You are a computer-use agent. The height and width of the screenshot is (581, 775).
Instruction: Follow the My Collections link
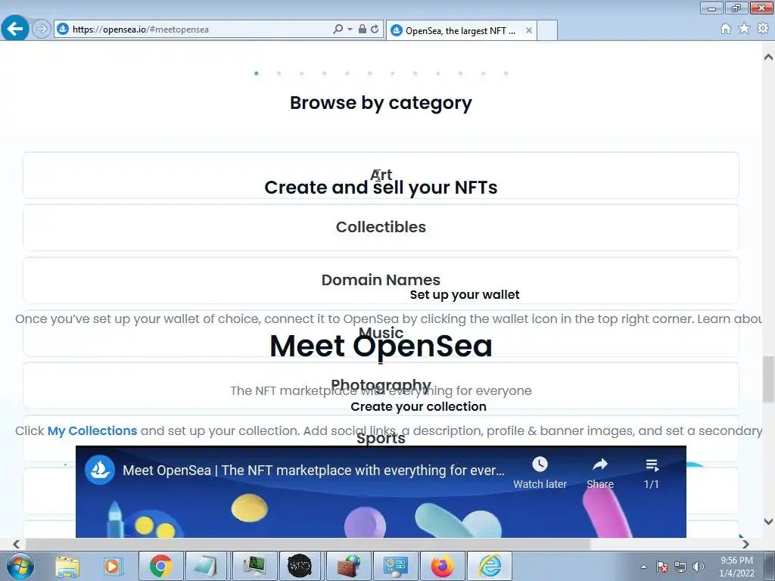click(92, 430)
